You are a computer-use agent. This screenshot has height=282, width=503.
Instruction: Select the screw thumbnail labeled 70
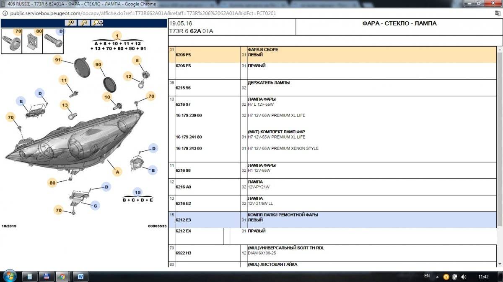(11, 41)
